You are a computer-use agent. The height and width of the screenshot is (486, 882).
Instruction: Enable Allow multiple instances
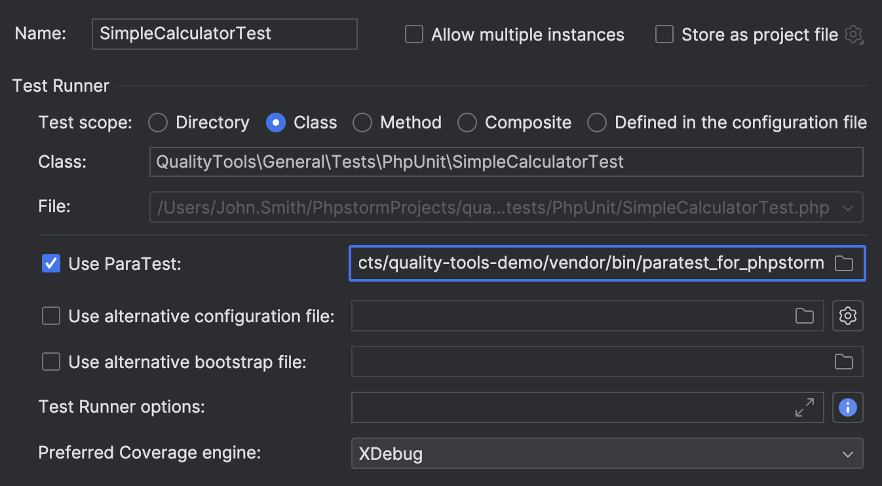[413, 34]
